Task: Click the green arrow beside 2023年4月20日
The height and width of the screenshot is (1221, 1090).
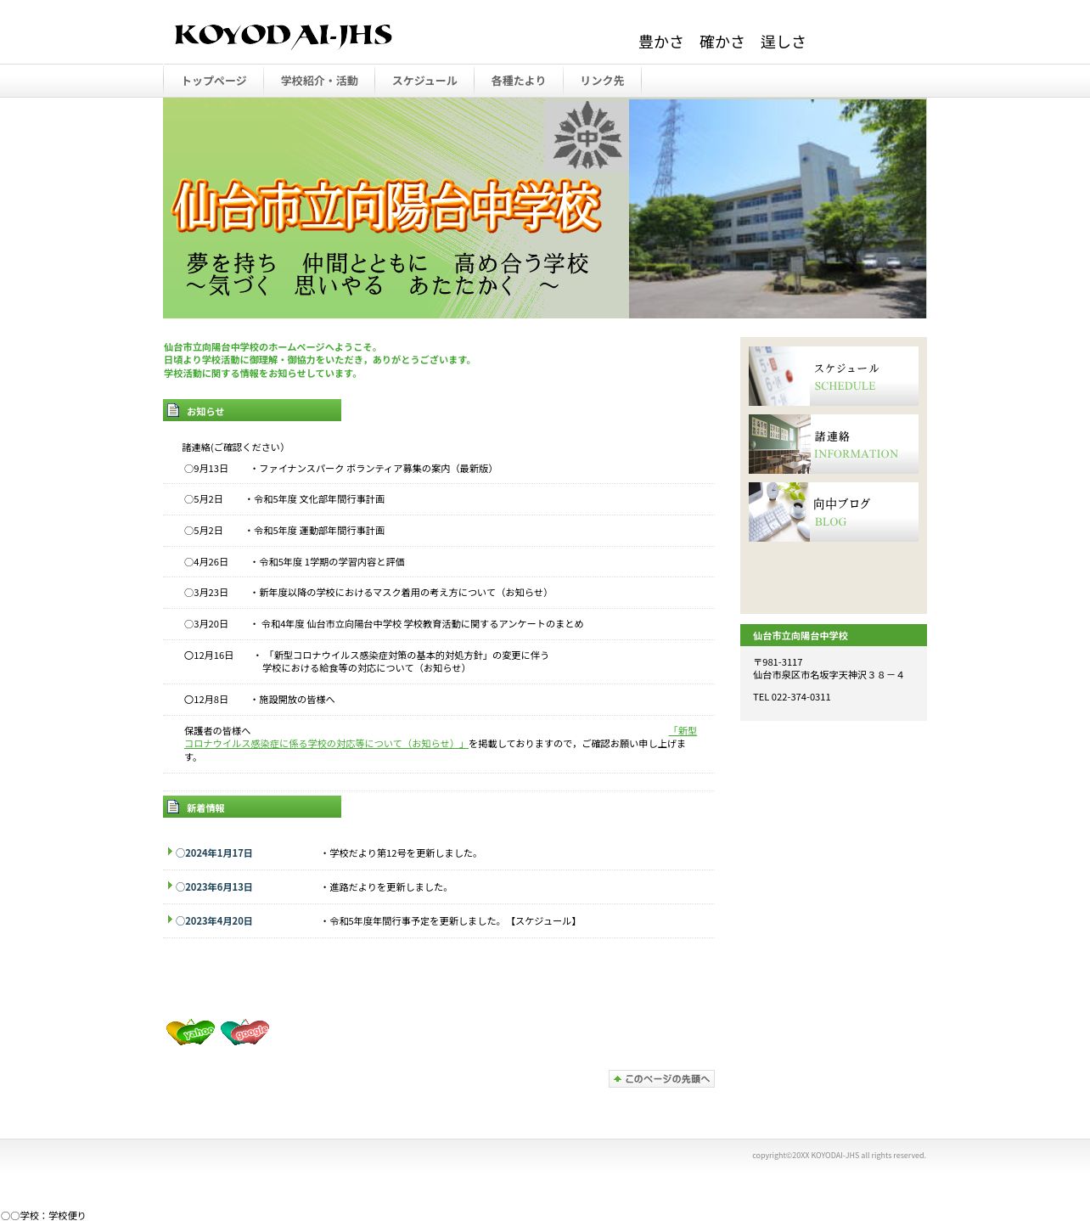Action: click(x=170, y=920)
